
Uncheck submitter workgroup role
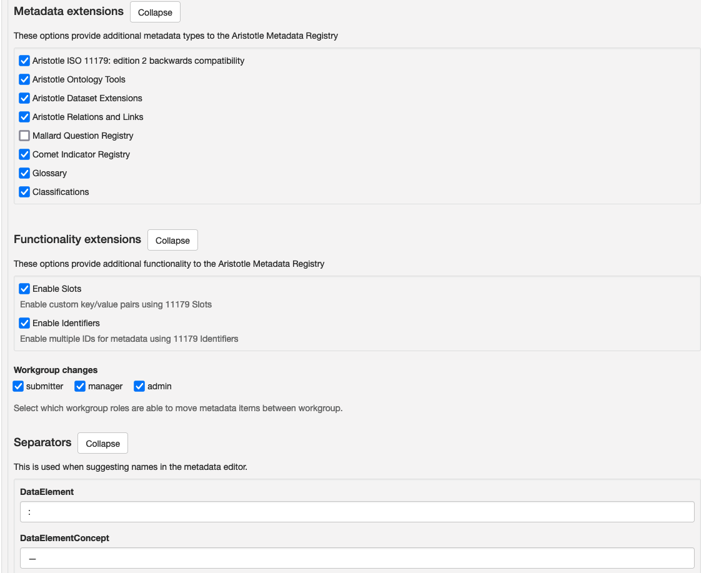click(18, 386)
